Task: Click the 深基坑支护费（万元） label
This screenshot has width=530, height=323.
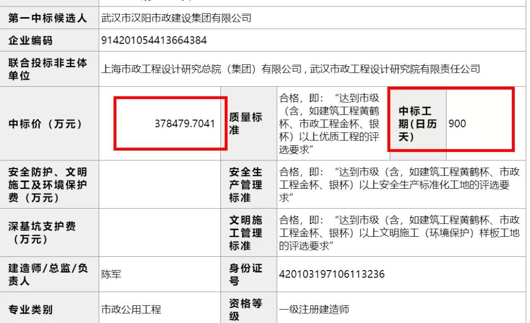Action: click(42, 233)
